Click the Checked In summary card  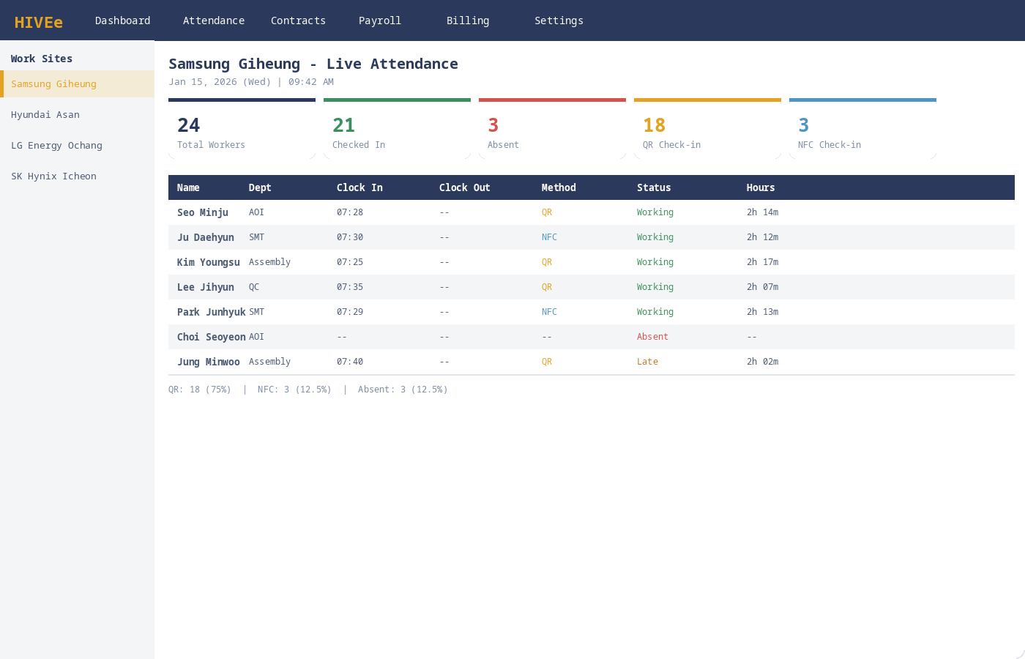pyautogui.click(x=397, y=130)
